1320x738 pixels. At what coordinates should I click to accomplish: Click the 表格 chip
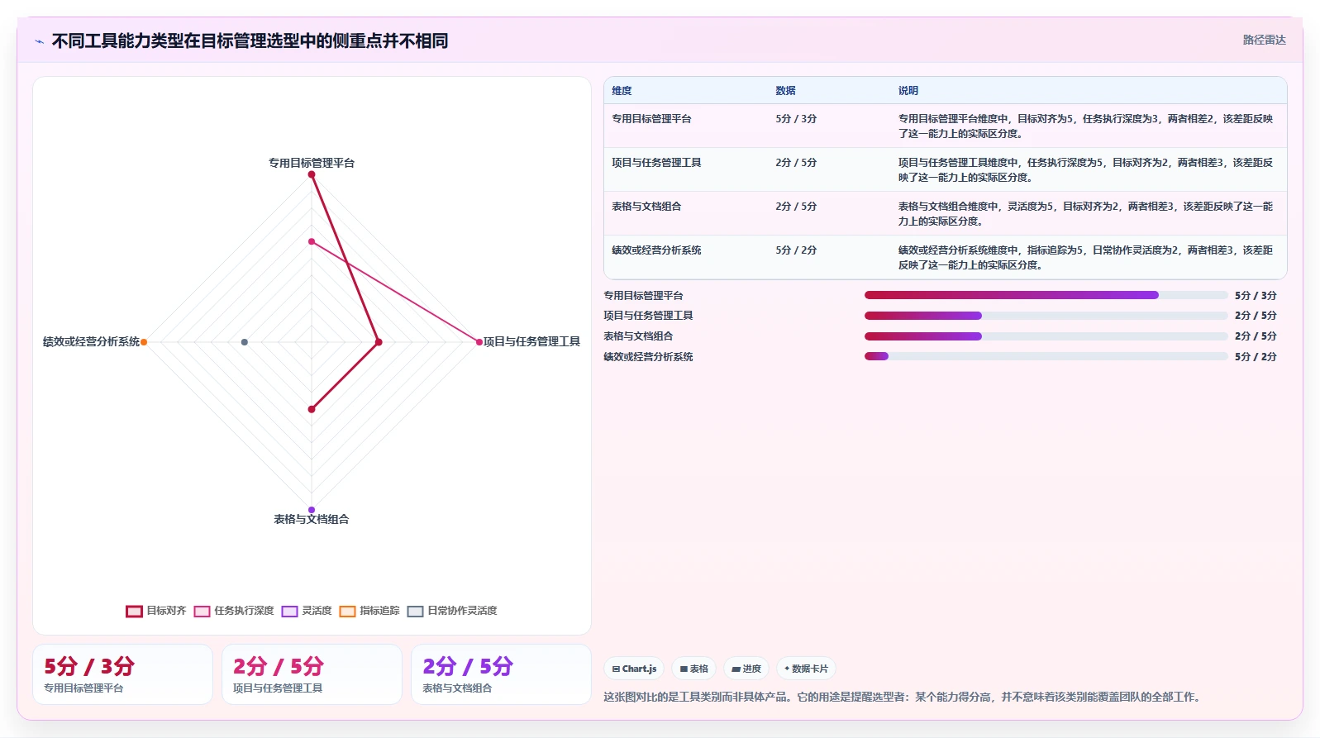click(693, 669)
